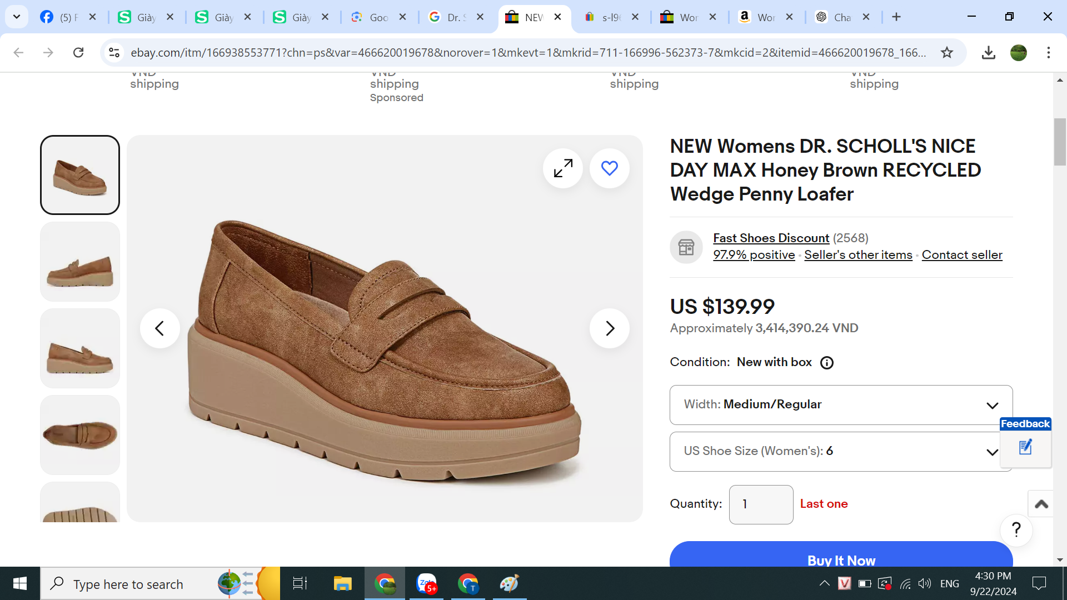Switch to the Amazon tab
The height and width of the screenshot is (600, 1067).
pos(759,17)
